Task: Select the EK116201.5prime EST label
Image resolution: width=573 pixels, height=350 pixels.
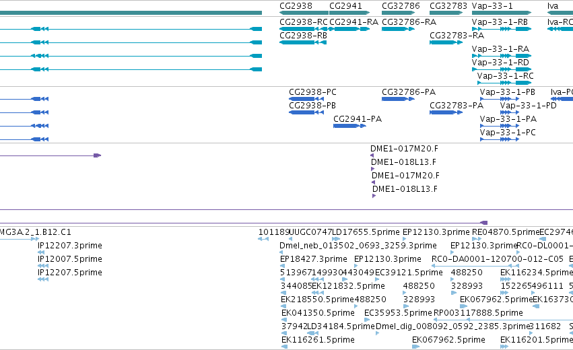Action: point(537,340)
